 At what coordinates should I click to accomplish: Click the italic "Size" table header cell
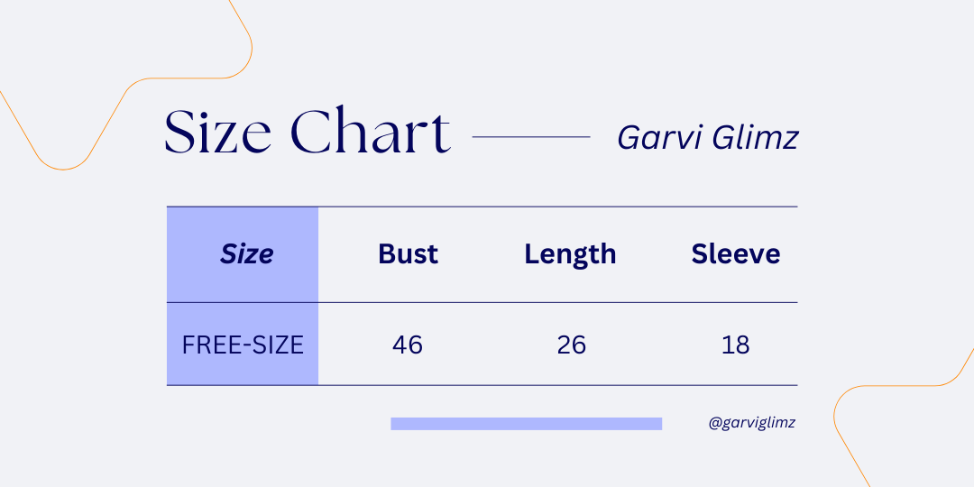point(246,254)
